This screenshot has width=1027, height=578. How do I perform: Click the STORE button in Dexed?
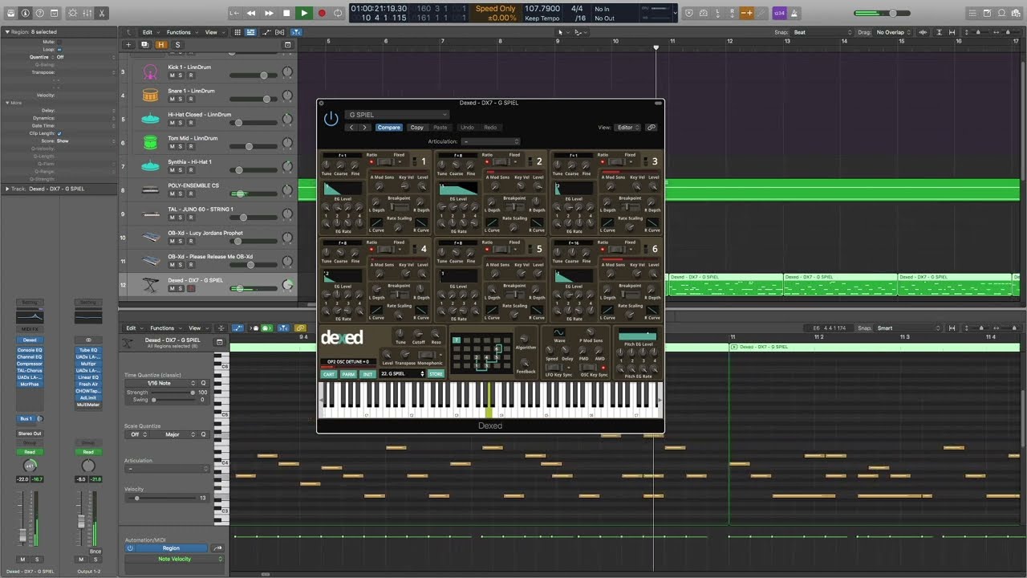(436, 374)
